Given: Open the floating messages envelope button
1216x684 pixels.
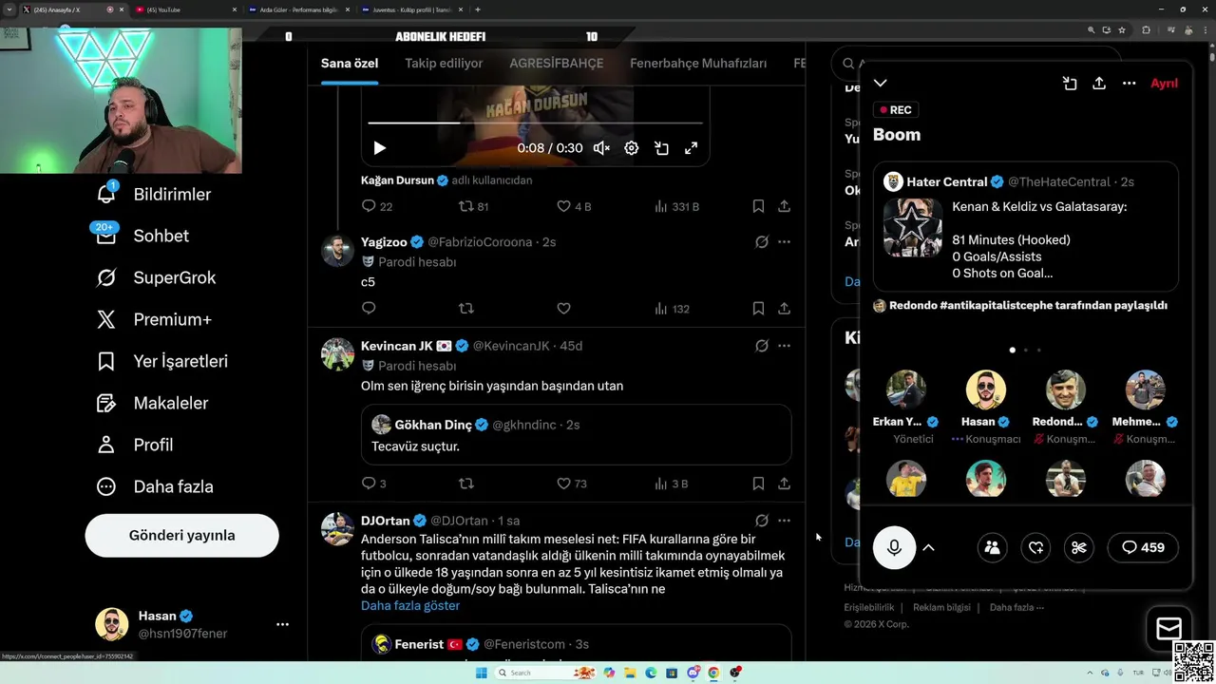Looking at the screenshot, I should click(1168, 628).
